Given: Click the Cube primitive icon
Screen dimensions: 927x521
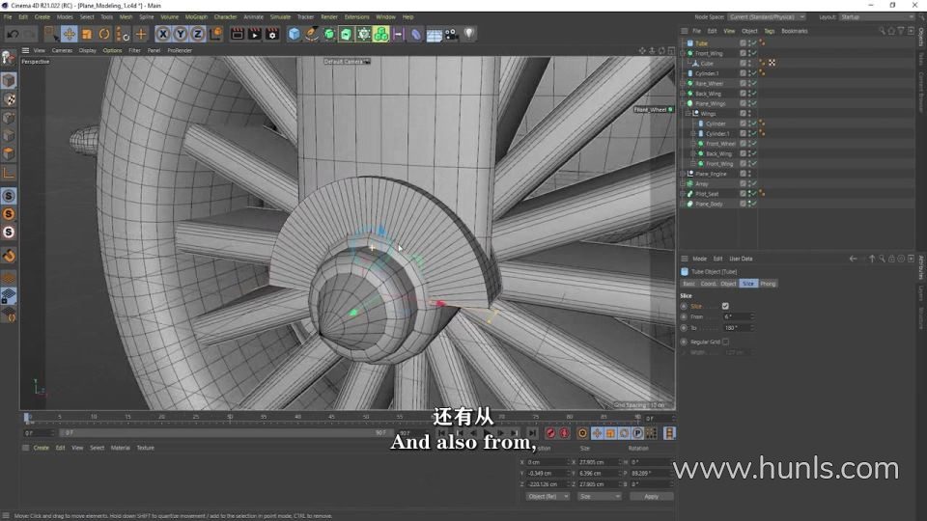Looking at the screenshot, I should 295,34.
